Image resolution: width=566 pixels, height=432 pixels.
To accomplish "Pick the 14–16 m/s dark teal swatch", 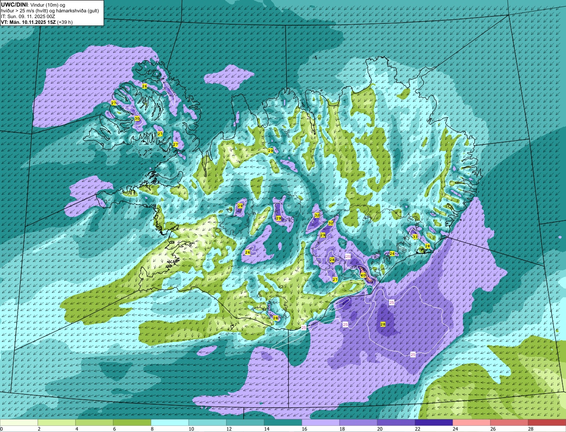I will tap(283, 422).
